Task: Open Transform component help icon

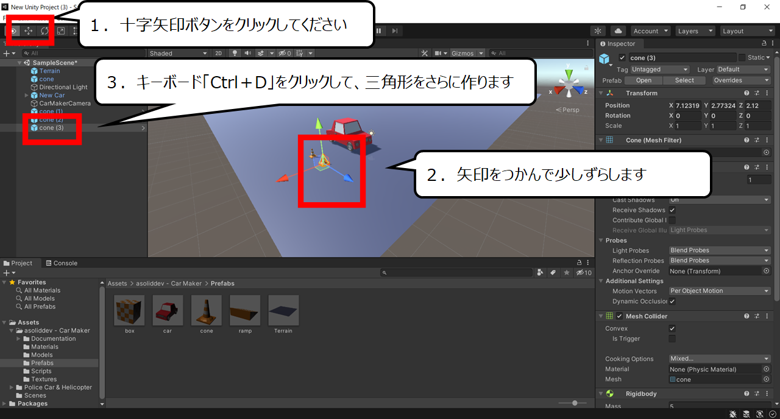Action: click(746, 93)
